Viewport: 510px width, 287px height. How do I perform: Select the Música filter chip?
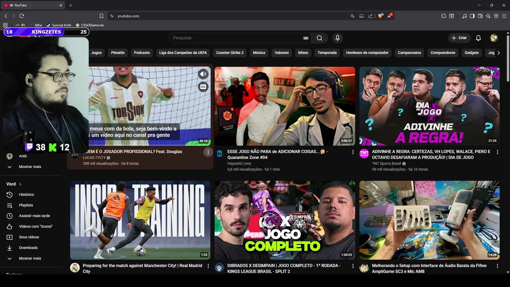pyautogui.click(x=259, y=53)
